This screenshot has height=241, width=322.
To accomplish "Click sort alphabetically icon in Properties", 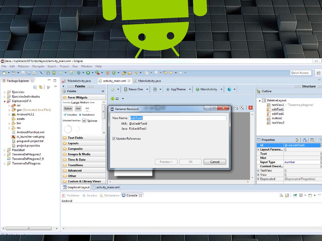I will 305,140.
